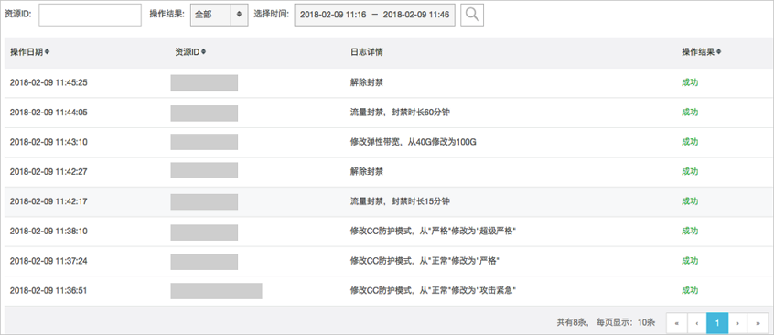Select the highlighted 封禁时长15分钟 row
This screenshot has width=774, height=335.
[387, 201]
